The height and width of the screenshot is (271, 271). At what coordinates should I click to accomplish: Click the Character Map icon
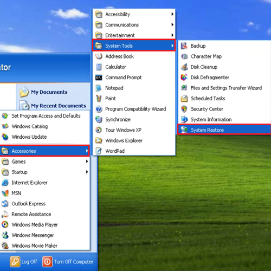click(184, 56)
